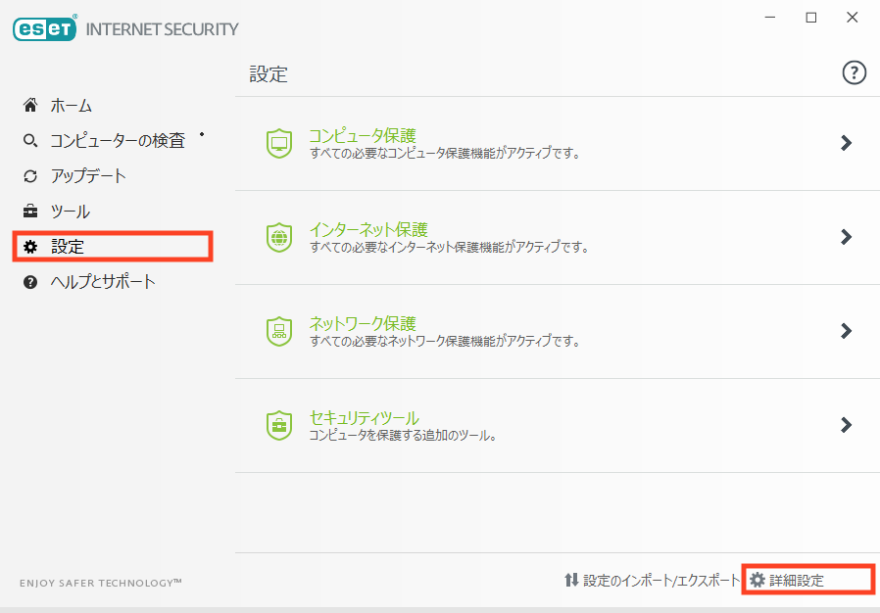Select 設定 in the sidebar menu
Screen dimensions: 880x613
pyautogui.click(x=68, y=247)
